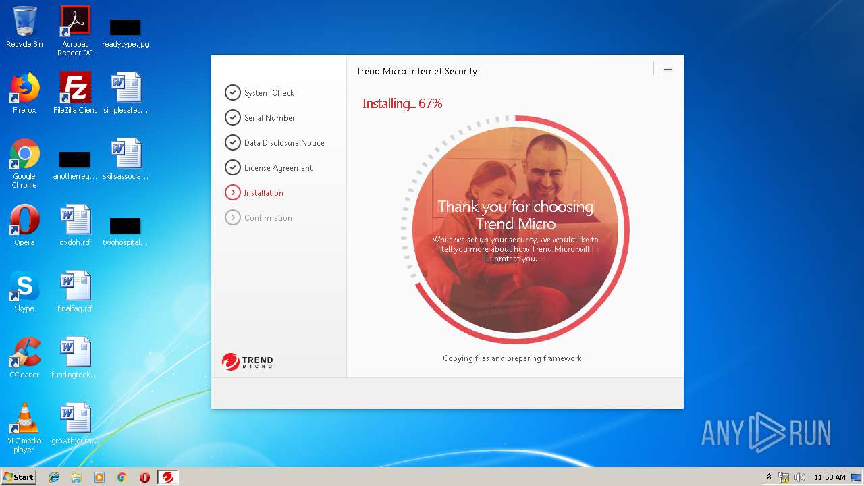This screenshot has height=486, width=864.
Task: Click the Trend Micro logo
Action: (x=247, y=362)
